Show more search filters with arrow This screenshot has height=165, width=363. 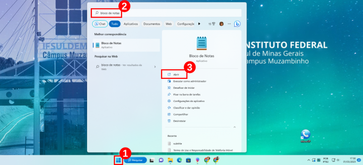(x=199, y=24)
